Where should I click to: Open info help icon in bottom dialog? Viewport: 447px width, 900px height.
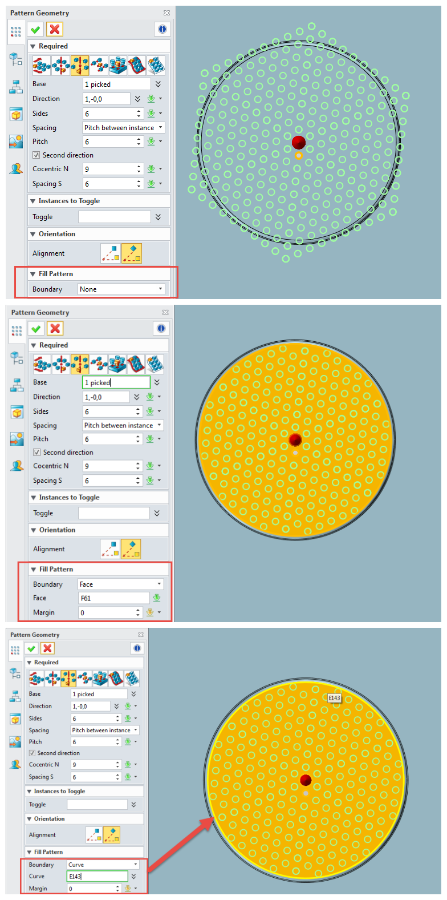coord(137,648)
